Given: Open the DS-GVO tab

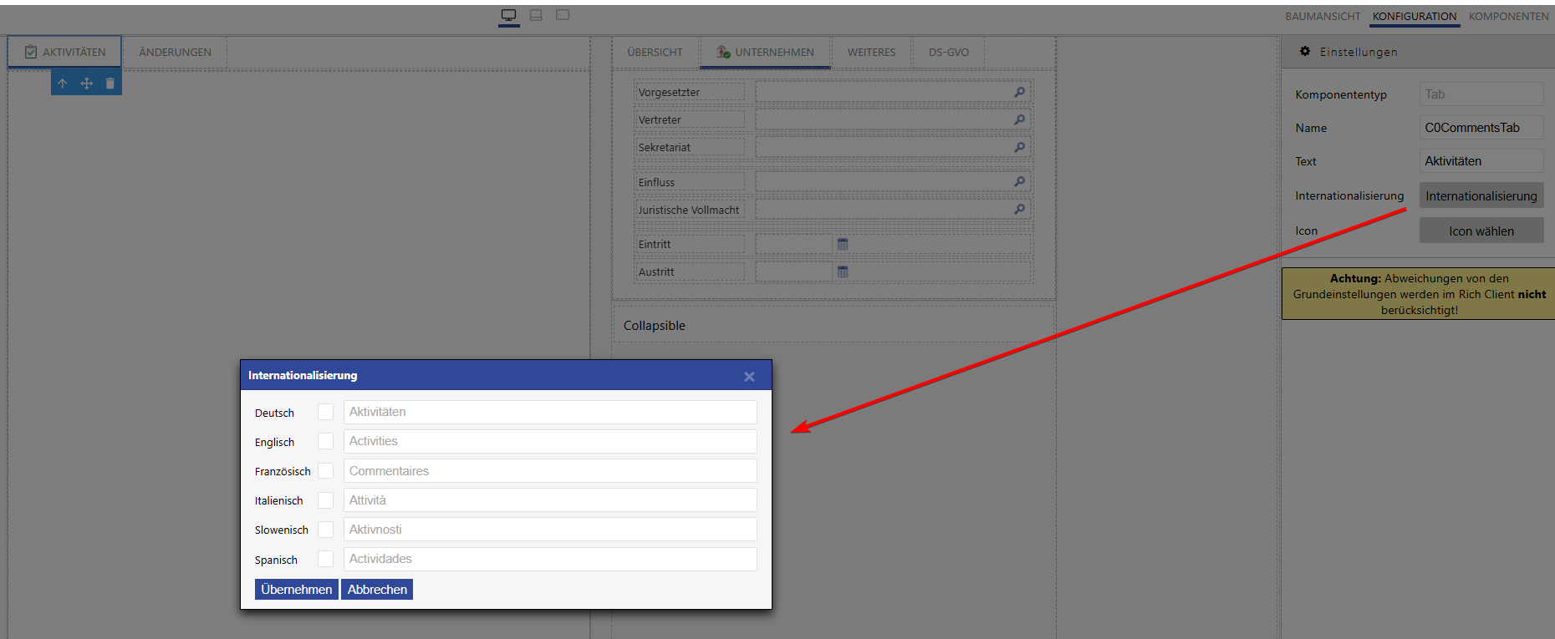Looking at the screenshot, I should point(948,52).
